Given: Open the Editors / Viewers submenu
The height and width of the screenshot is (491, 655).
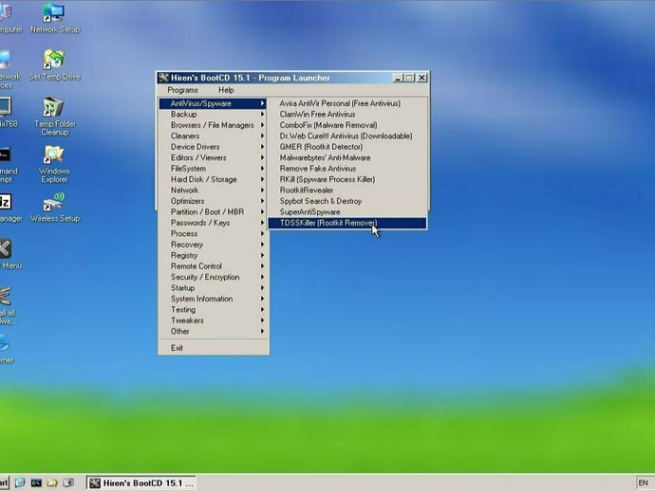Looking at the screenshot, I should coord(213,157).
